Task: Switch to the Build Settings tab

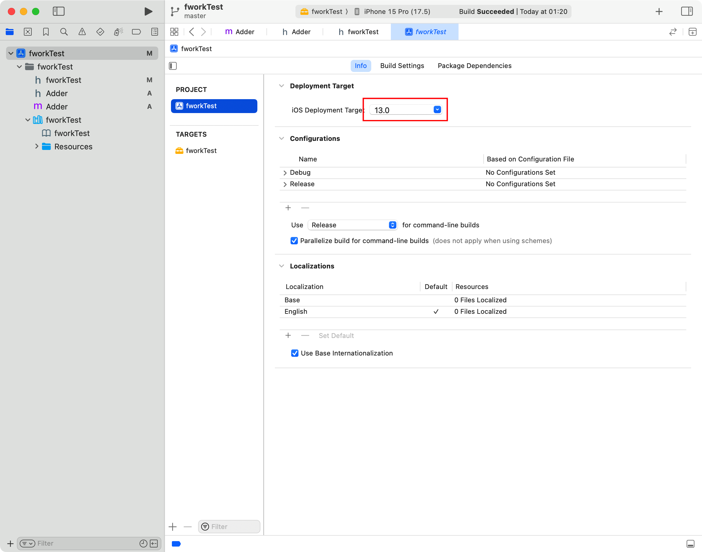Action: (402, 66)
